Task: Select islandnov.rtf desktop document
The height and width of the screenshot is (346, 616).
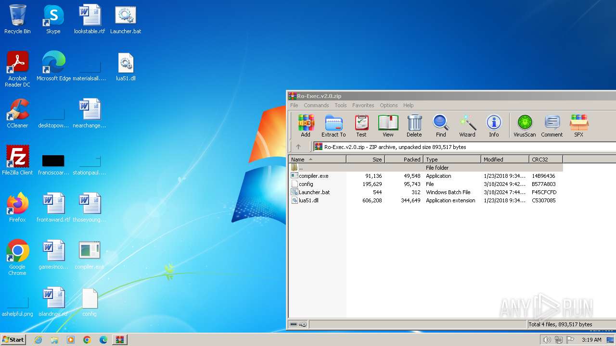Action: pyautogui.click(x=53, y=302)
